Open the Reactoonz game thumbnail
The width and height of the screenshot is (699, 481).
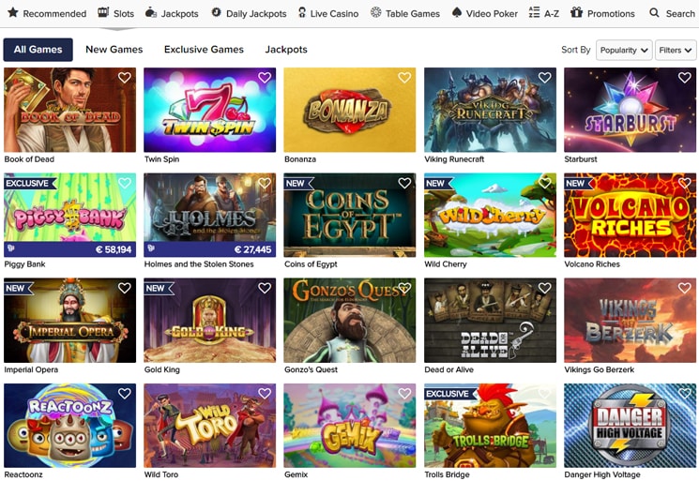[x=70, y=426]
